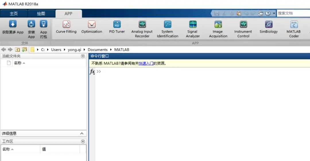Click the Undo arrow icon
The image size is (310, 161).
pos(246,13)
